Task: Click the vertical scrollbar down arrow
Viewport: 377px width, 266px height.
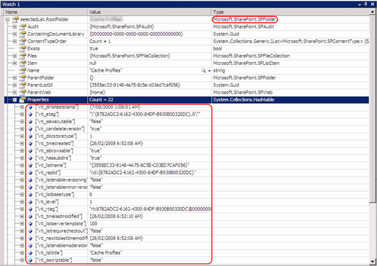Action: pos(373,261)
